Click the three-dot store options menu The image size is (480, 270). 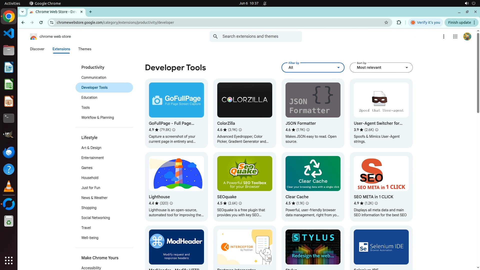pos(443,36)
